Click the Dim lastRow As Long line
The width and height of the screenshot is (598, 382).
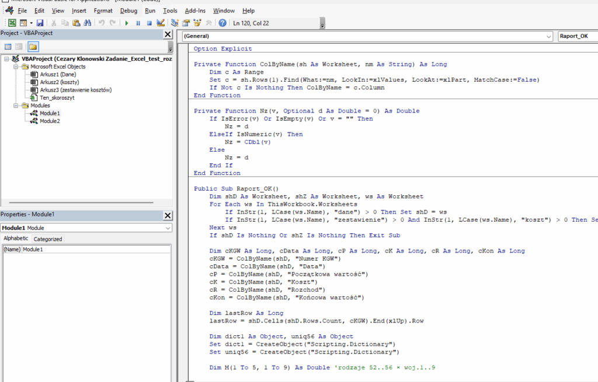click(x=246, y=313)
